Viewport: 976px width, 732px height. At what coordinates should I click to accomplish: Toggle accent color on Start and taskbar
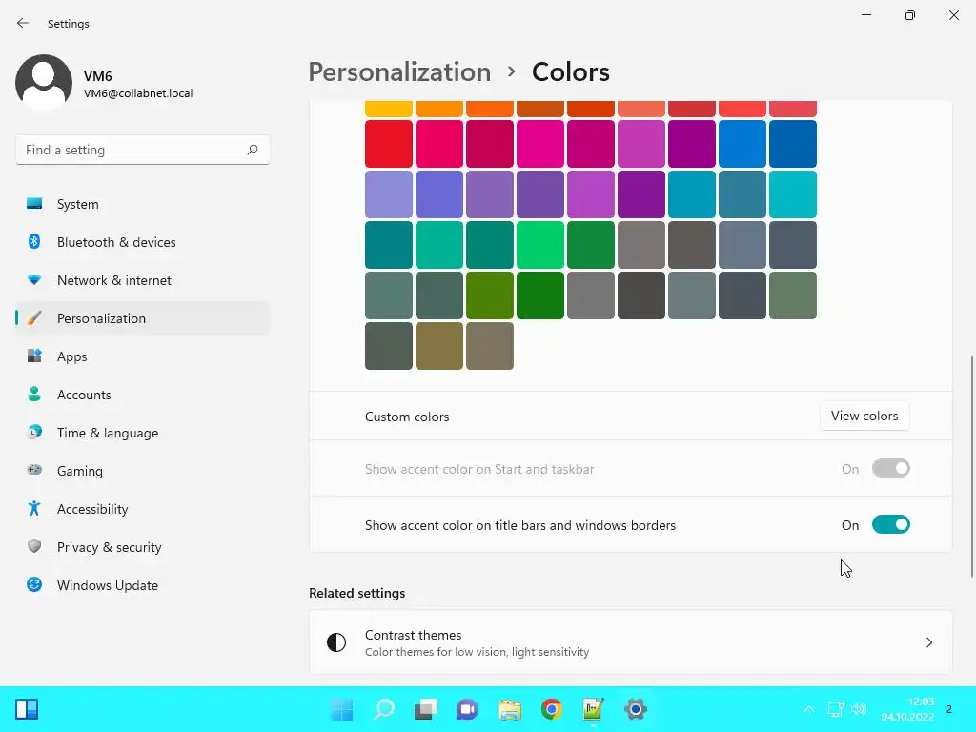click(891, 469)
